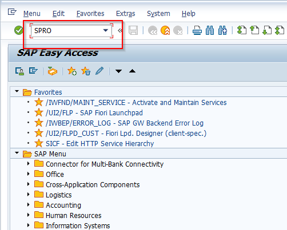This screenshot has width=287, height=230.
Task: Expand the Logistics folder
Action: 29,195
